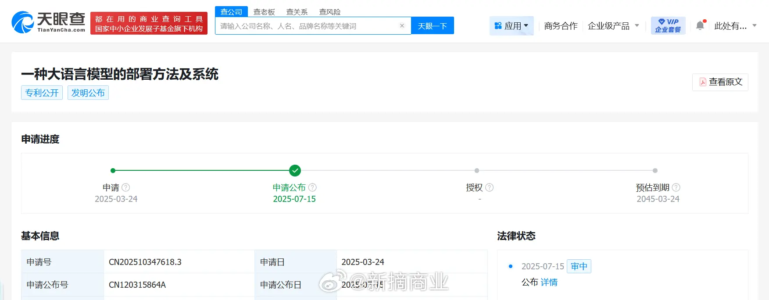Select the 查风险 search tab
Image resolution: width=769 pixels, height=300 pixels.
pyautogui.click(x=330, y=12)
